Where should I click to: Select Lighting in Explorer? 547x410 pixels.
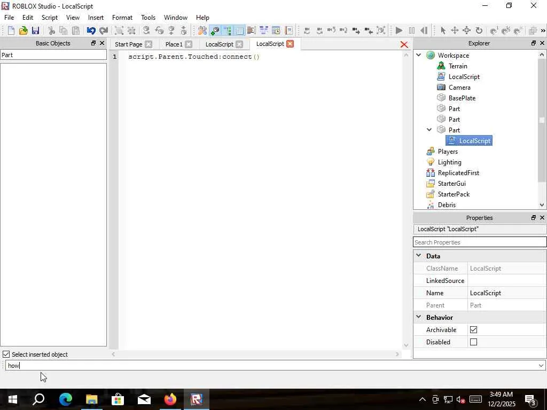pos(449,162)
